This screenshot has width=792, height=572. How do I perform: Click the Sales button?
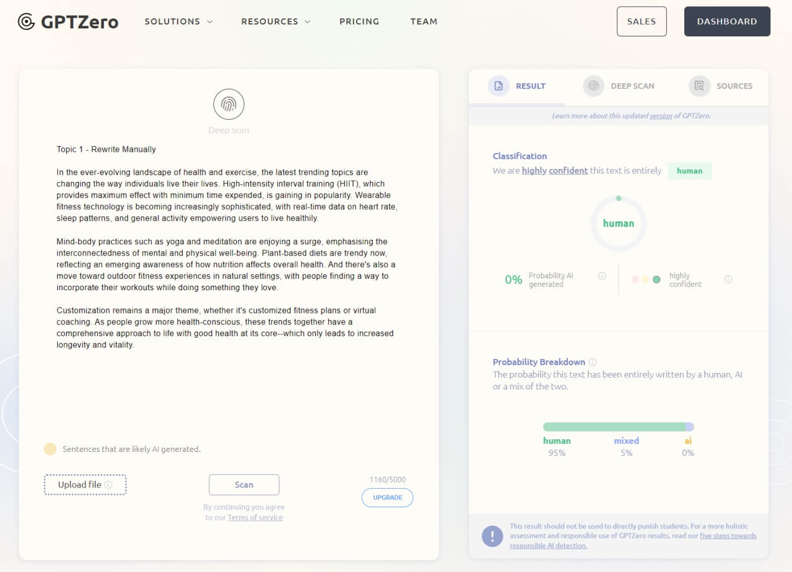point(641,22)
